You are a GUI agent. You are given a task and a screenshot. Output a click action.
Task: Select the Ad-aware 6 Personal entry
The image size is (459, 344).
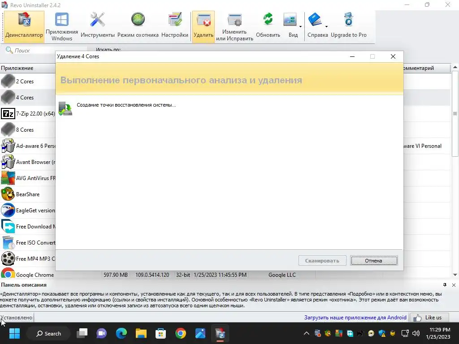(x=28, y=146)
